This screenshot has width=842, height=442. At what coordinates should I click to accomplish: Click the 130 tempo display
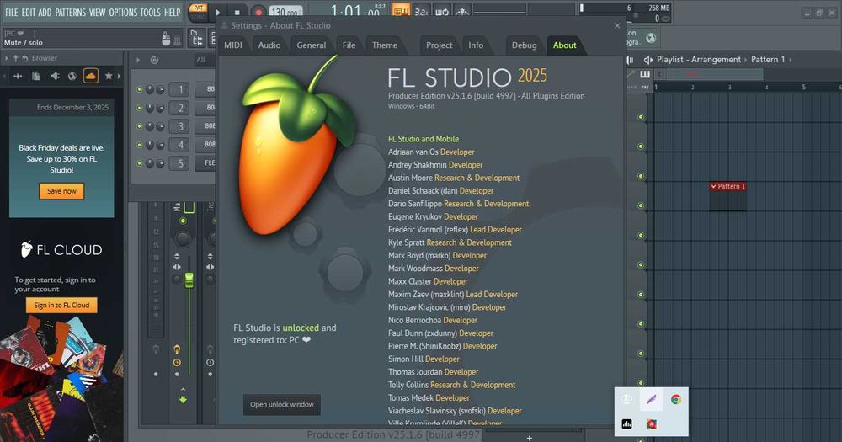285,11
